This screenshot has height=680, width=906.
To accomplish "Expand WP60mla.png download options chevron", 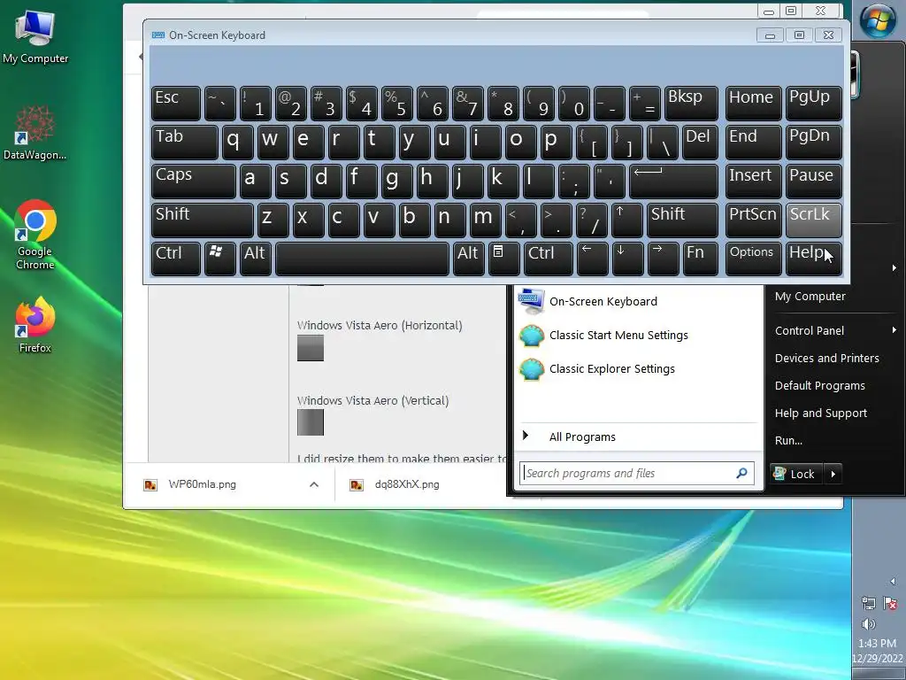I will pyautogui.click(x=314, y=484).
